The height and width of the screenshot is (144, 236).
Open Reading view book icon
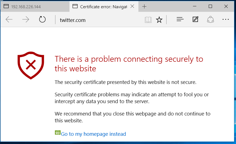point(148,20)
